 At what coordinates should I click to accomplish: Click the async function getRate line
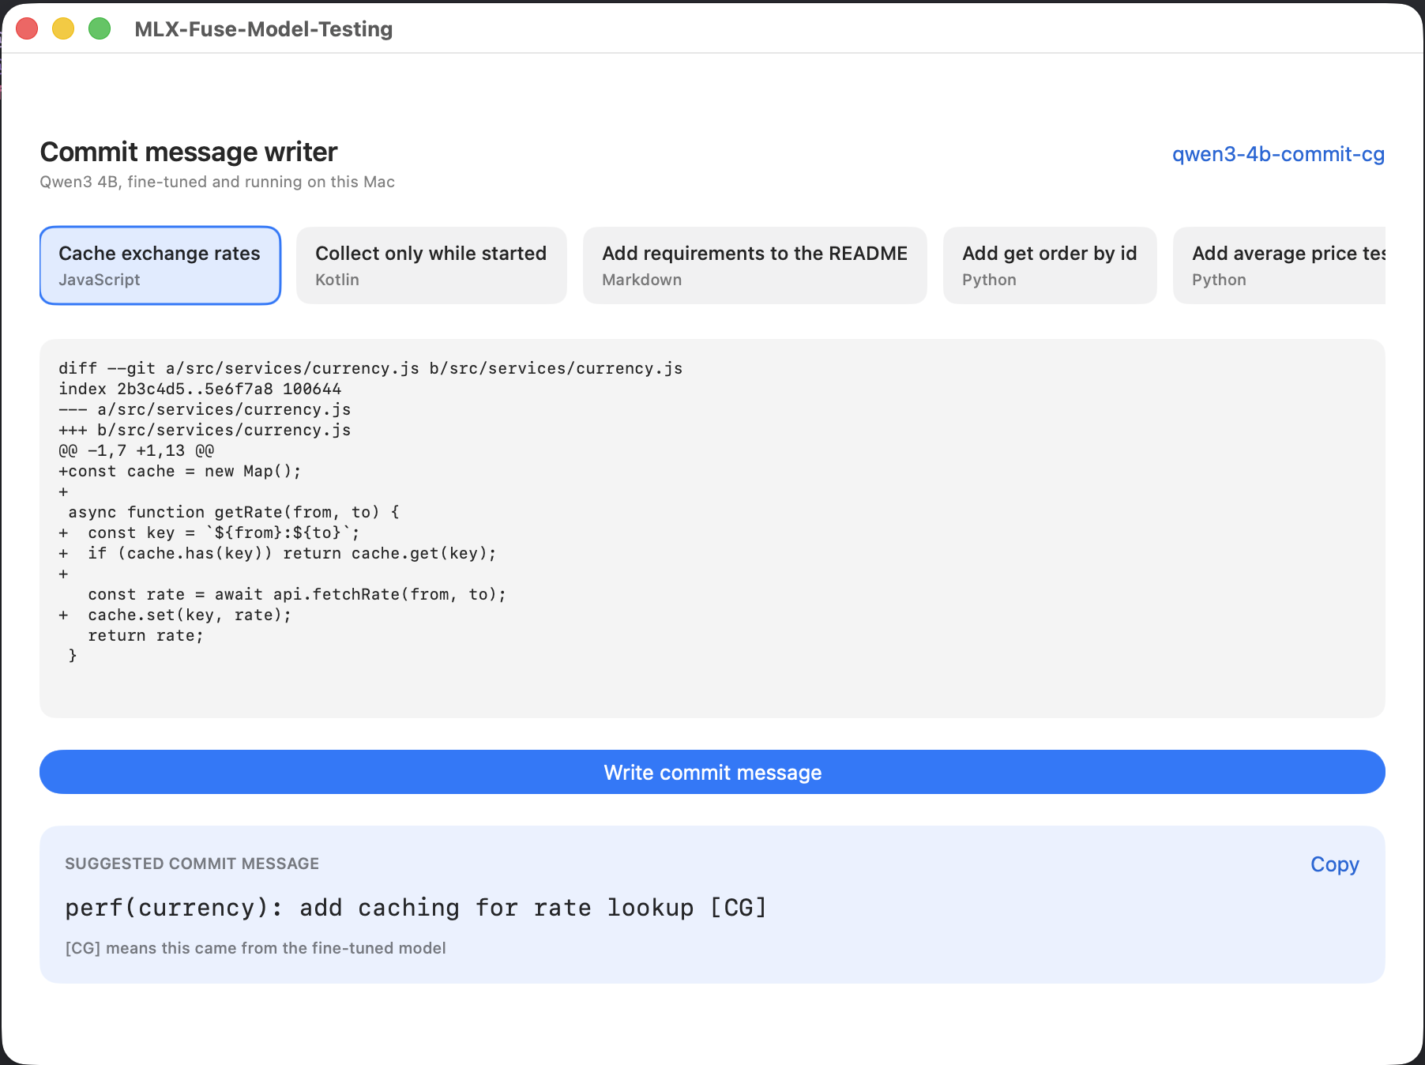coord(234,513)
